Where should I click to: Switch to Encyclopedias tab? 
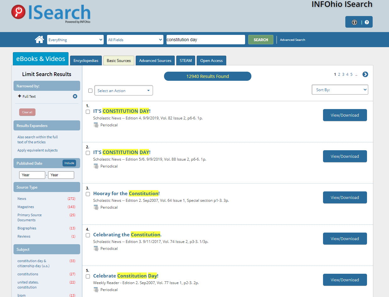point(86,61)
